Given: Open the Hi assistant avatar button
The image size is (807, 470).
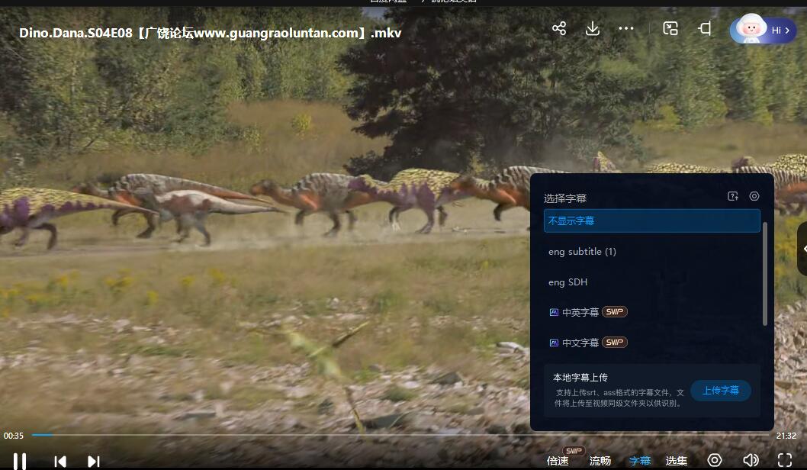Looking at the screenshot, I should click(x=763, y=29).
